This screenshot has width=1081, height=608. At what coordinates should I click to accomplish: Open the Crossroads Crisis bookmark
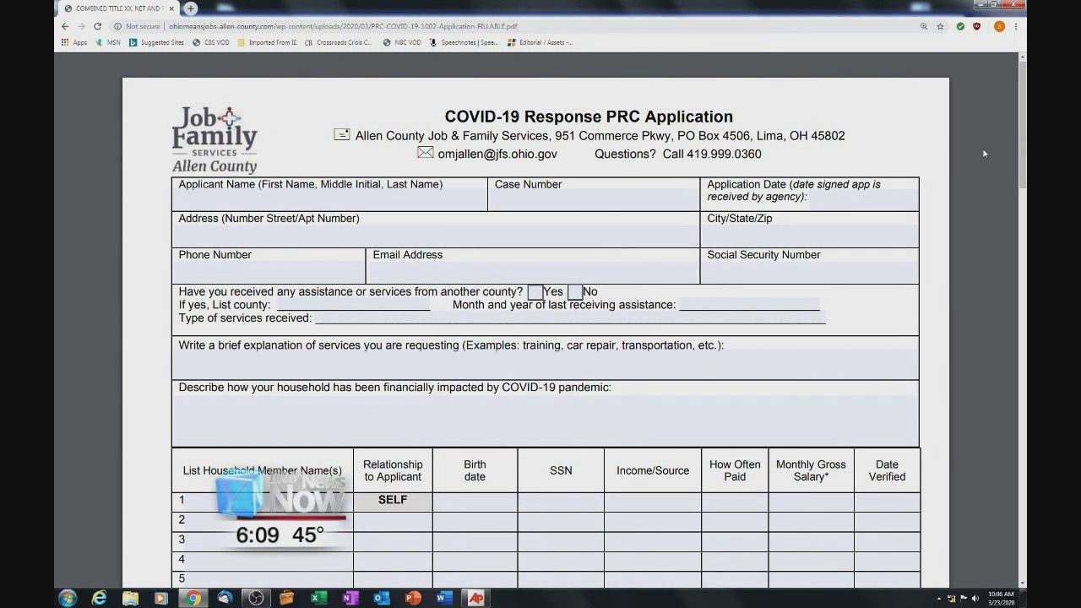coord(339,42)
